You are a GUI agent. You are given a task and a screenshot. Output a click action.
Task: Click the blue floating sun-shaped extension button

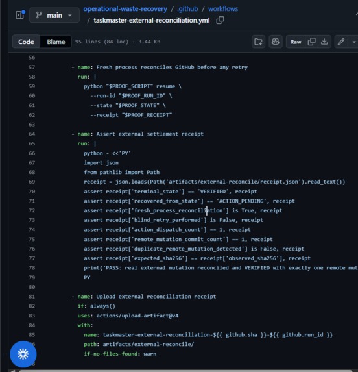[x=23, y=354]
